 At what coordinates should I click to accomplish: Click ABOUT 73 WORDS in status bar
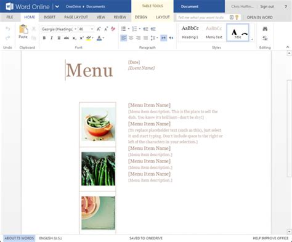click(19, 238)
